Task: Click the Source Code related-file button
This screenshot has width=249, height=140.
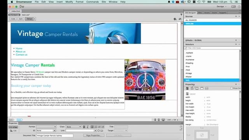Action: coord(14,15)
